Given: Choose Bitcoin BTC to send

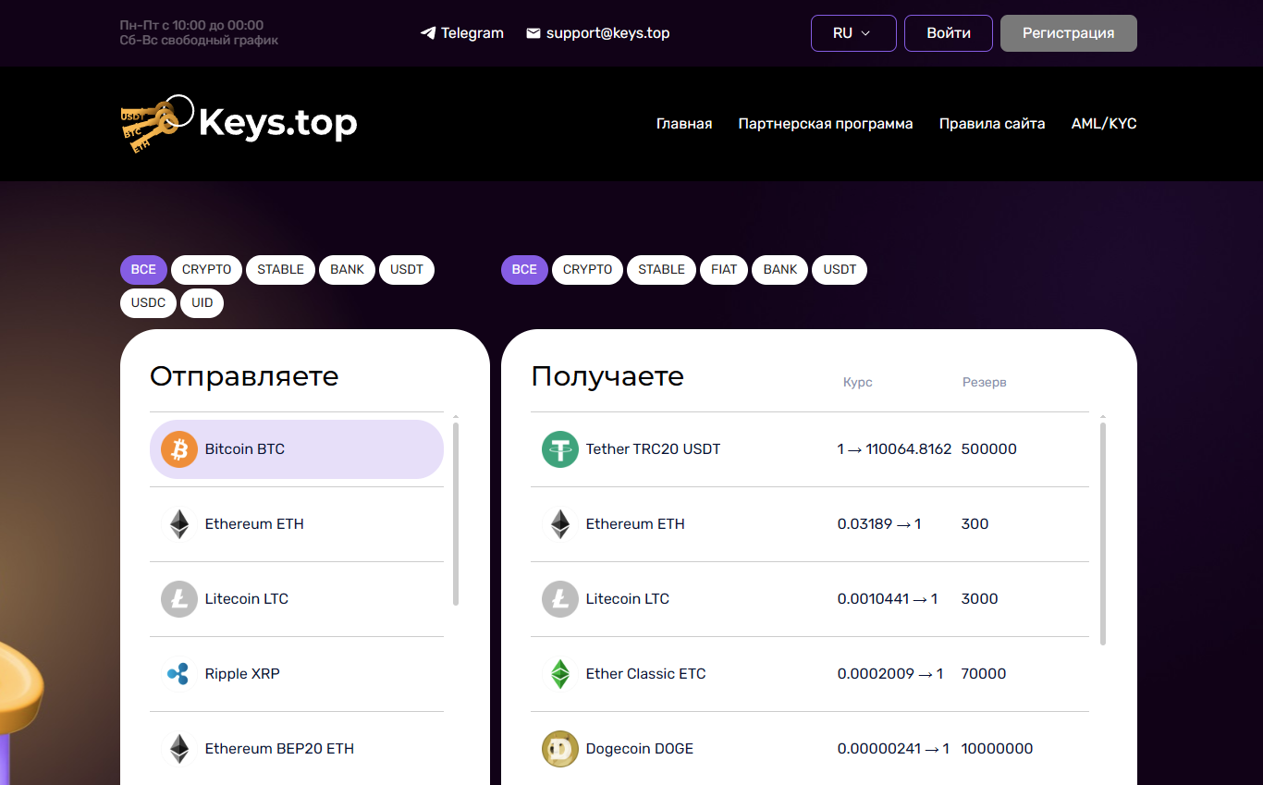Looking at the screenshot, I should pos(297,449).
